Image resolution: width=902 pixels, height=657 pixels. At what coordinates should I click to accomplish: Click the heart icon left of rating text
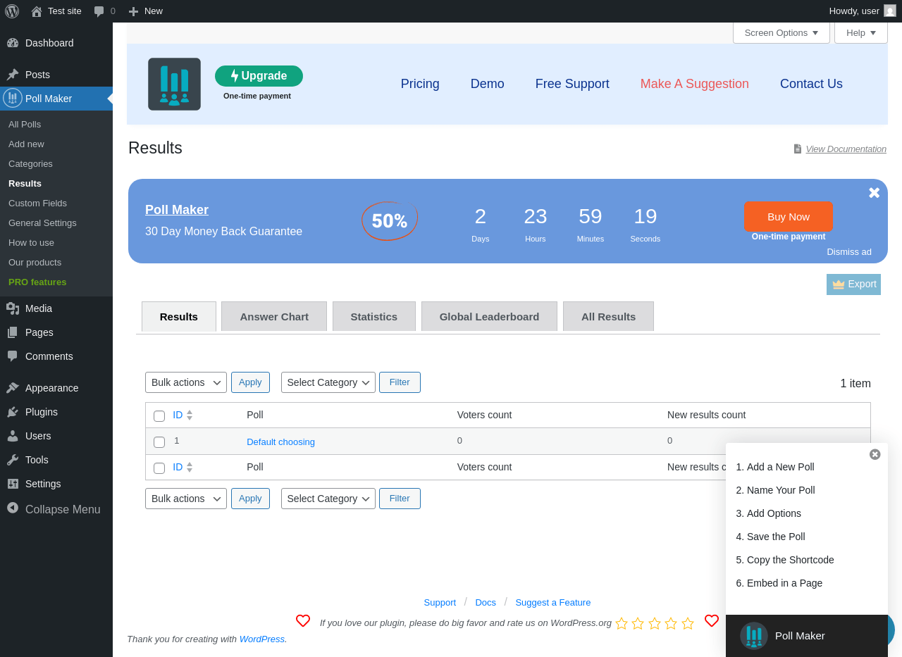pos(303,620)
